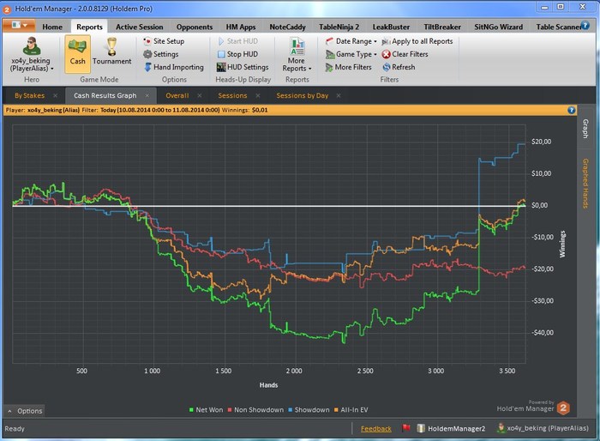
Task: Click Start HUD play icon
Action: pyautogui.click(x=221, y=41)
